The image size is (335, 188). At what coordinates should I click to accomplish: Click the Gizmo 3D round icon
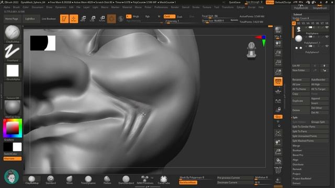tap(111, 19)
